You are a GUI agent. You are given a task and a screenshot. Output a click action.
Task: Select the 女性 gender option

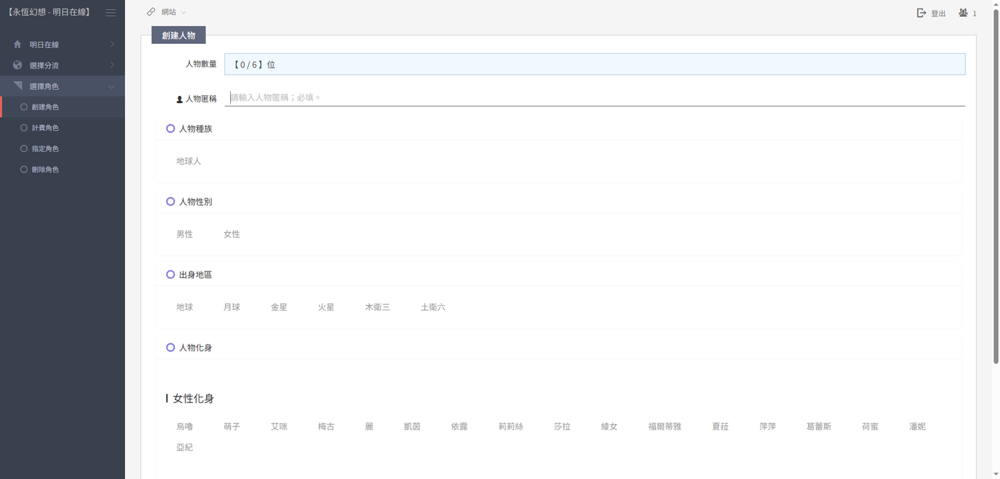click(231, 234)
